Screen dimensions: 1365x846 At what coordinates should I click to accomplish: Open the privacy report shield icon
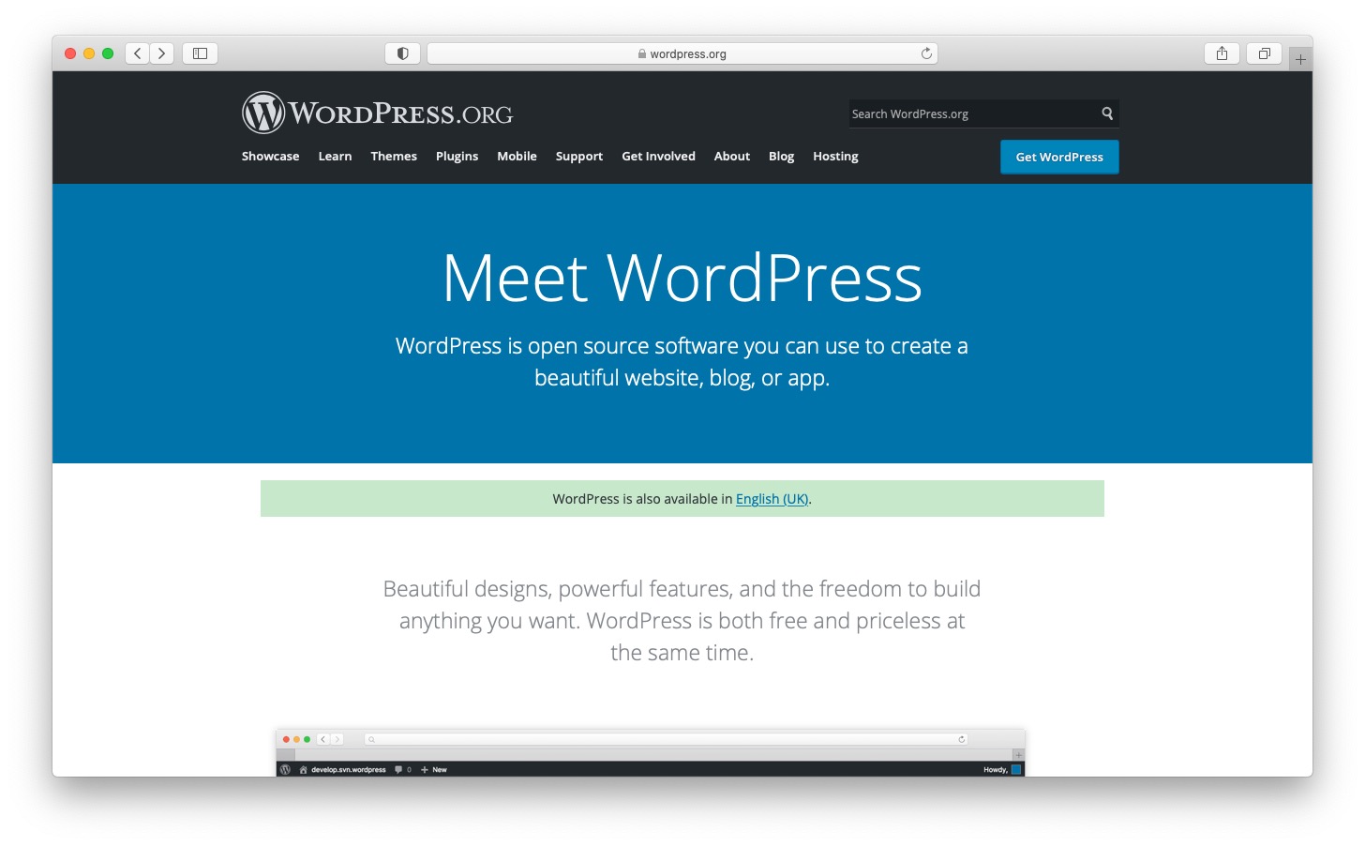pos(402,53)
